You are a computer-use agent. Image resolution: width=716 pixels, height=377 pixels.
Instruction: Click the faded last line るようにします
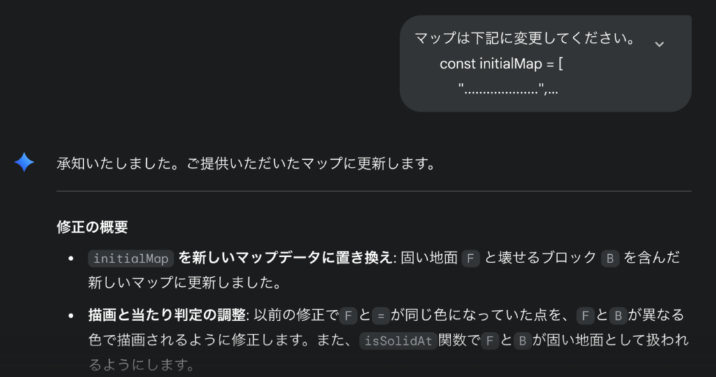pyautogui.click(x=142, y=365)
